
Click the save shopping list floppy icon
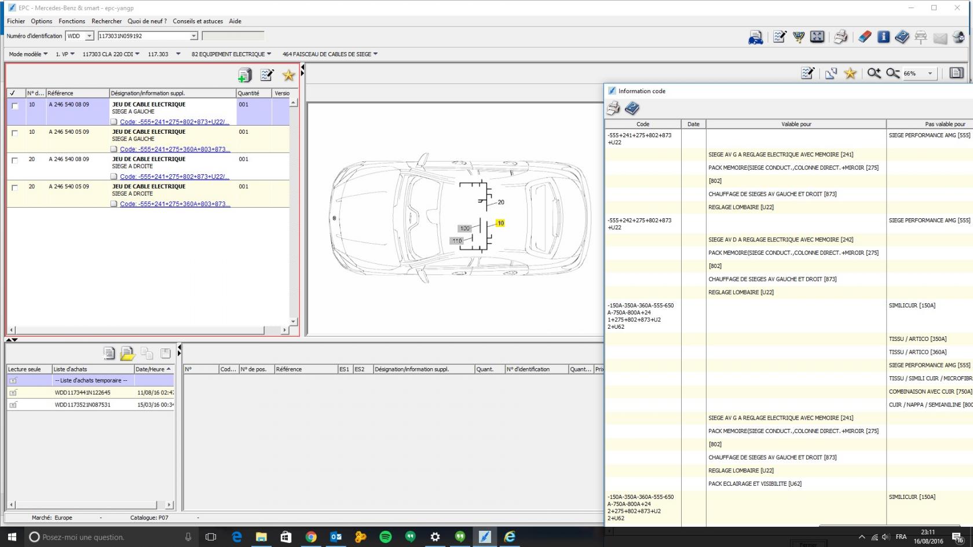coord(165,353)
